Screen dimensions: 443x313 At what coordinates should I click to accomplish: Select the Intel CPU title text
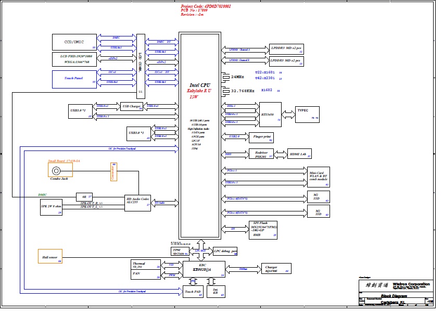200,85
